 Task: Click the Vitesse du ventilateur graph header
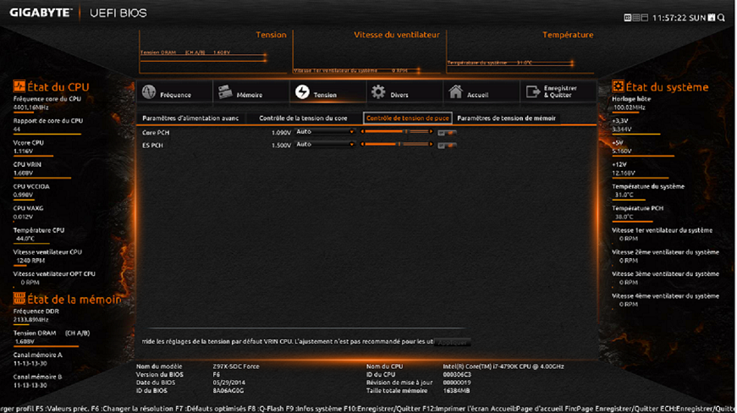397,35
